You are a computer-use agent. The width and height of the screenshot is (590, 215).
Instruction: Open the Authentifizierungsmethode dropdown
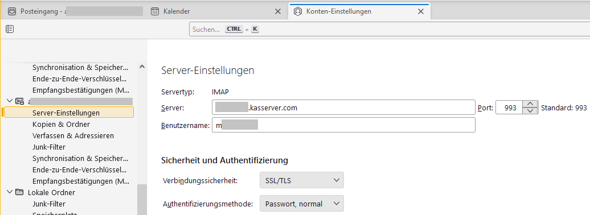tap(302, 204)
